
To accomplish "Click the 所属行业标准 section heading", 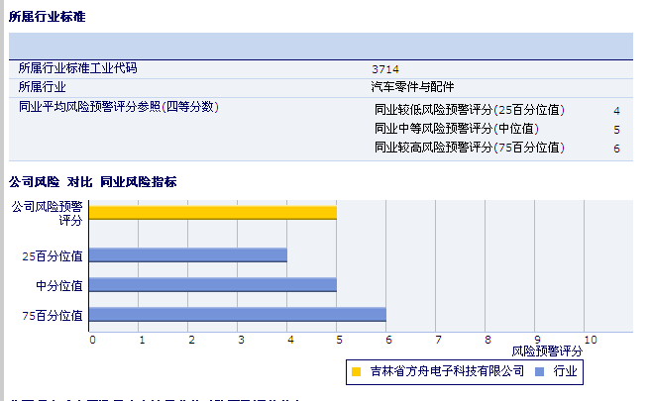I will pos(47,15).
